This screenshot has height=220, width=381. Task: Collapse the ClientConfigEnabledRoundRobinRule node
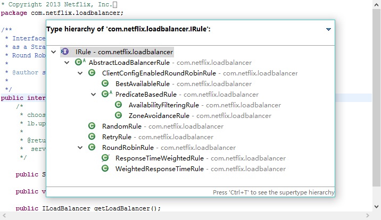point(80,73)
